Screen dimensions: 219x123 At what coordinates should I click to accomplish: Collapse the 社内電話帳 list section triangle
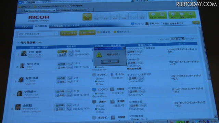point(18,43)
